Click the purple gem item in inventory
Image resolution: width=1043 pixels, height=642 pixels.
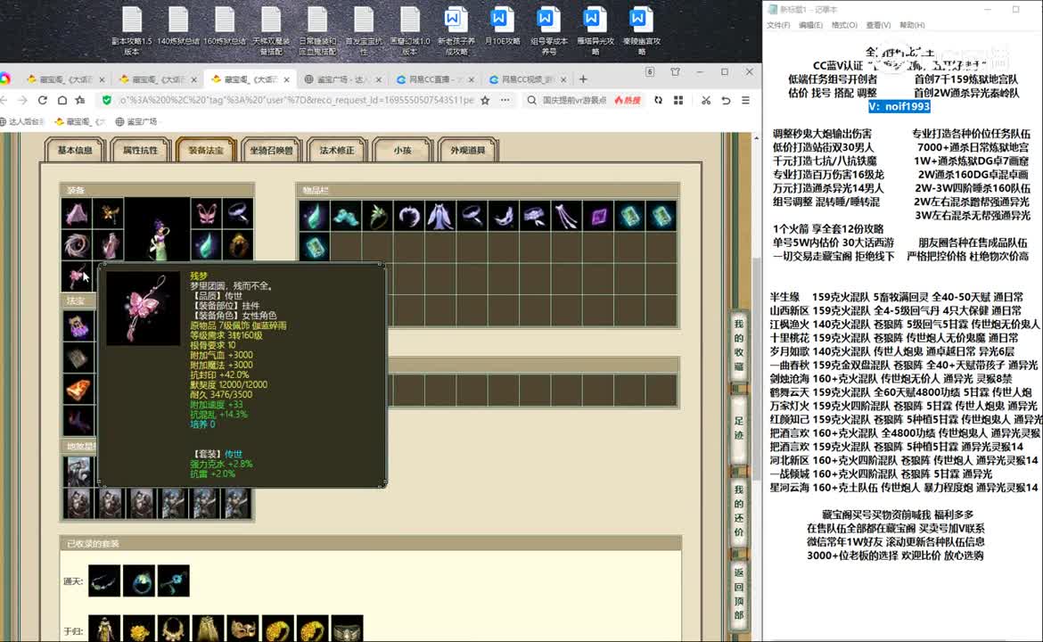tap(599, 216)
